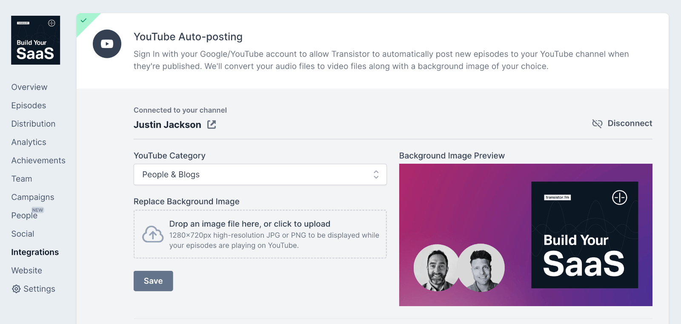Image resolution: width=681 pixels, height=324 pixels.
Task: Click the Build Your SaaS podcast logo
Action: (x=36, y=40)
